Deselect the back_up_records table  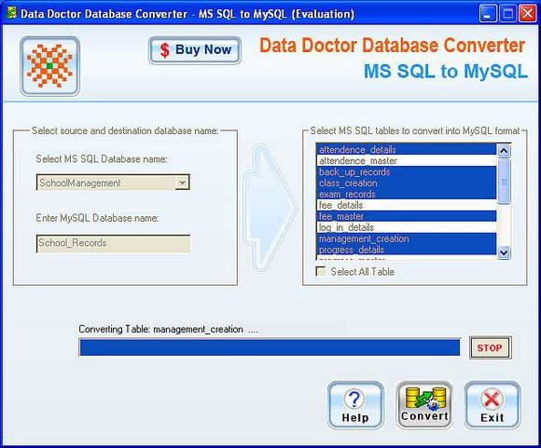coord(406,171)
